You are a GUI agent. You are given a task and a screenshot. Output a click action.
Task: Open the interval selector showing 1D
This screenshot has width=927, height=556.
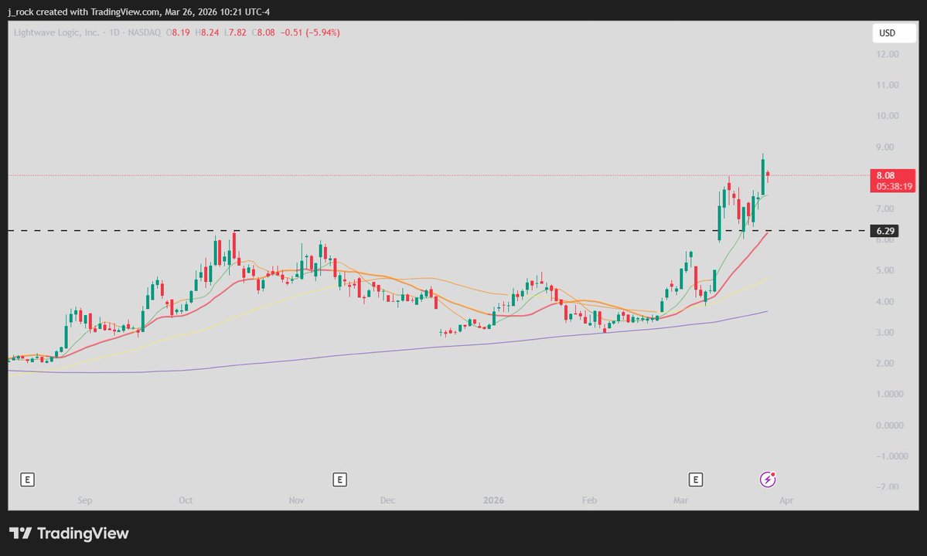pos(116,32)
